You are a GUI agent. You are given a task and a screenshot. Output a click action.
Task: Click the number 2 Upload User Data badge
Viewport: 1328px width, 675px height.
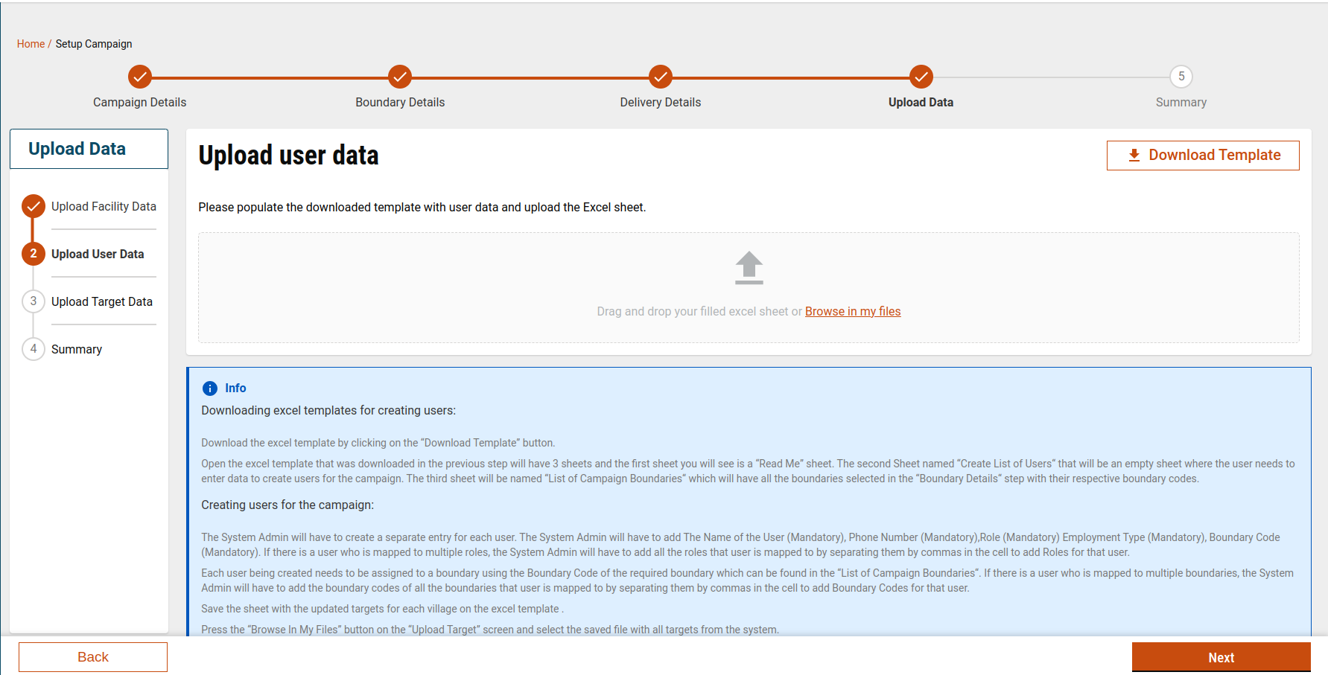(x=34, y=254)
